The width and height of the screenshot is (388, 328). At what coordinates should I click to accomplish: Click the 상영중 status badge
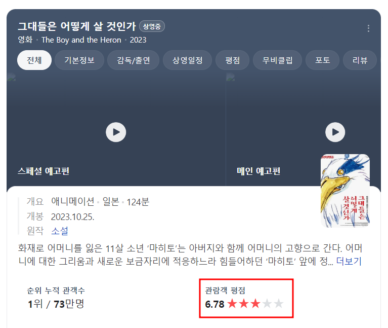(x=152, y=26)
